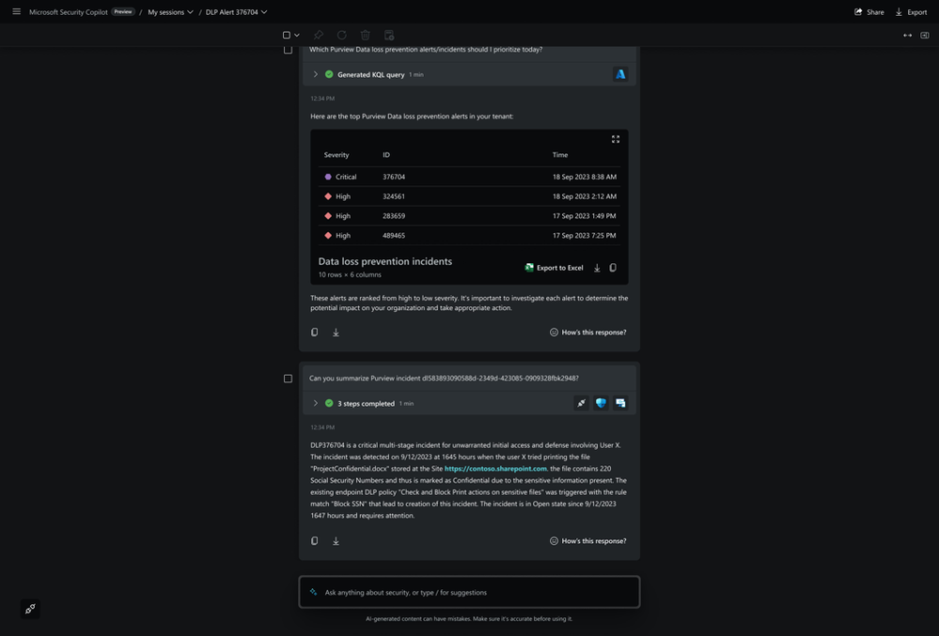Click the sparkle prompts icon in the input box

313,593
